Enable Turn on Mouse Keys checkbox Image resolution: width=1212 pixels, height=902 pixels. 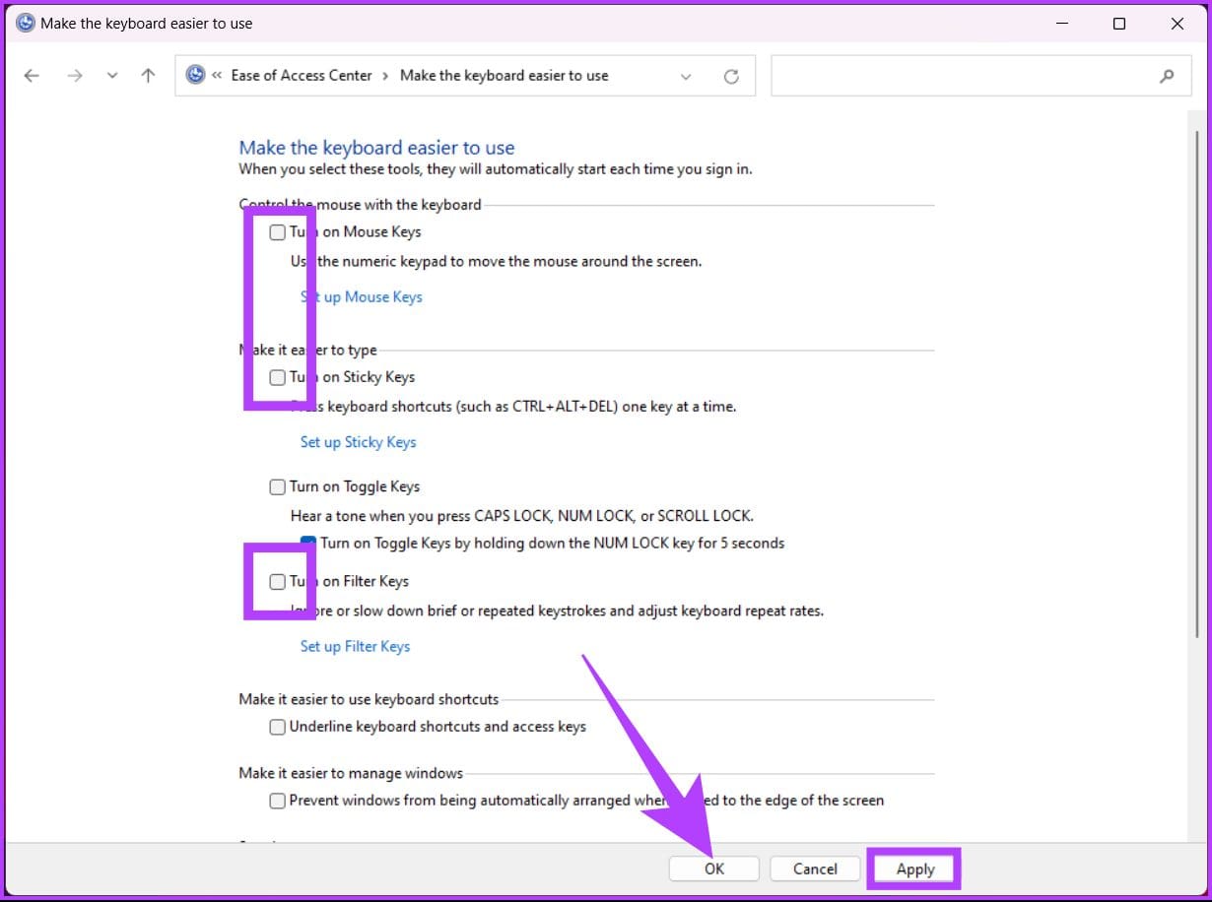[278, 232]
